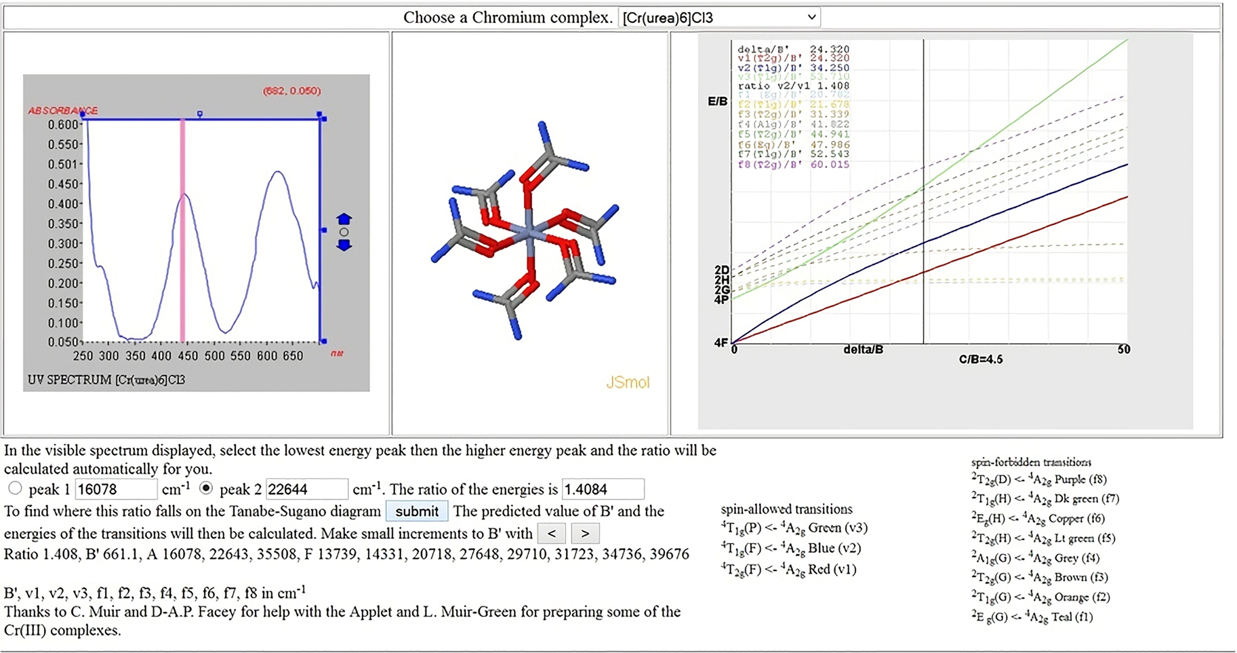Click the blue down arrow to lower absorbance scale
This screenshot has height=653, width=1237.
344,245
